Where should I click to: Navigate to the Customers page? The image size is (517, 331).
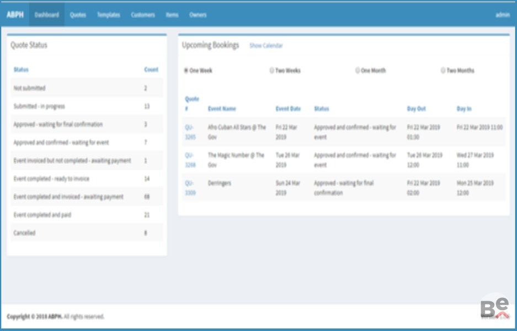point(143,15)
